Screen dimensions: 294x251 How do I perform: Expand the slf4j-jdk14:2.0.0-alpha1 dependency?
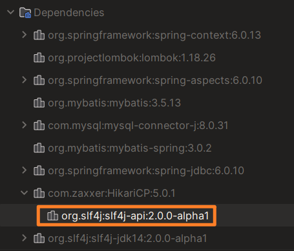[x=25, y=238]
